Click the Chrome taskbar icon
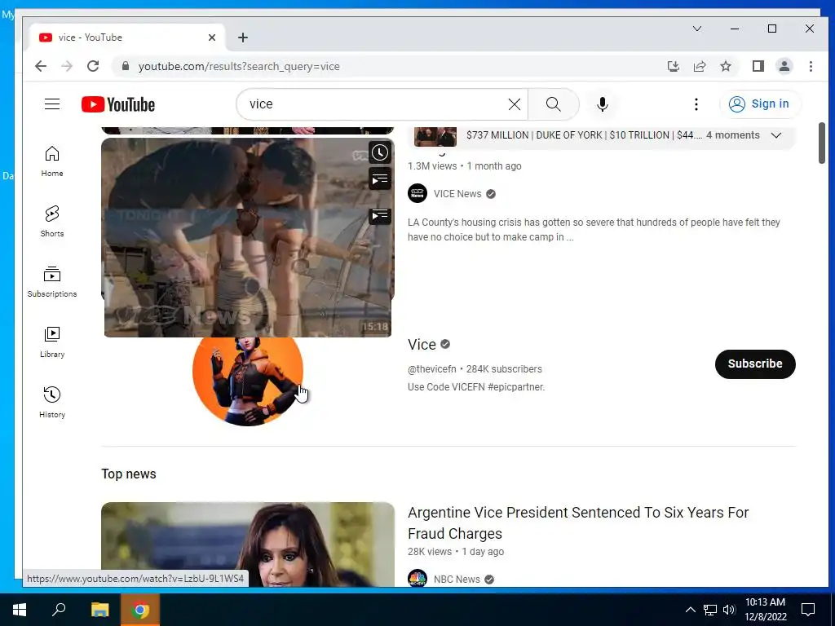 [140, 610]
